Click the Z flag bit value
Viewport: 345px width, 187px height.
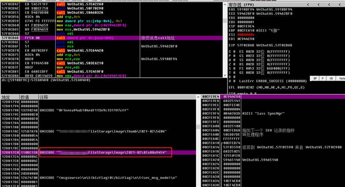pos(234,64)
